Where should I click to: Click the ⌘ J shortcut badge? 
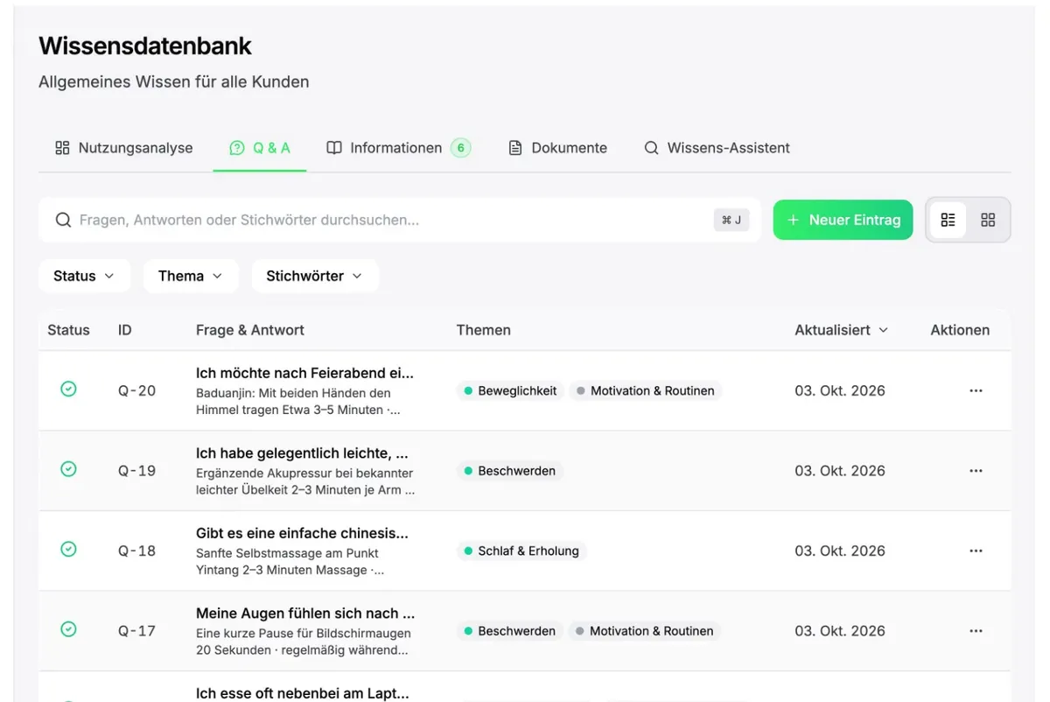point(731,220)
